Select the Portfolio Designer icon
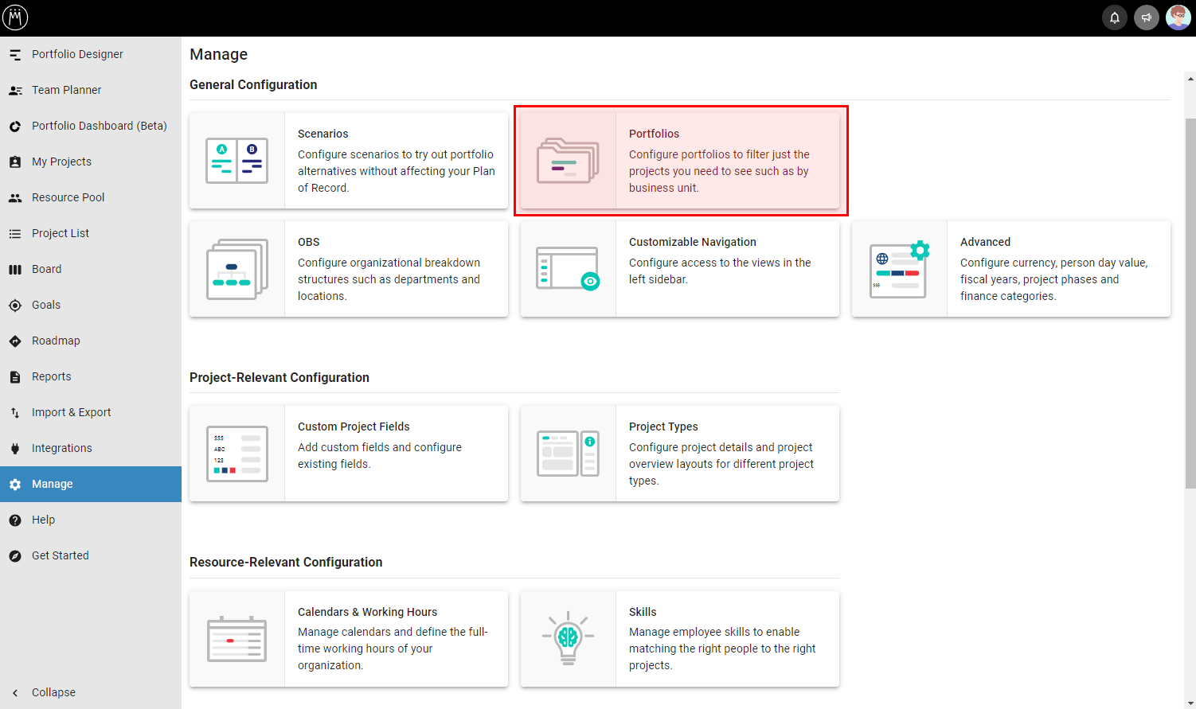Viewport: 1196px width, 709px height. click(x=16, y=54)
